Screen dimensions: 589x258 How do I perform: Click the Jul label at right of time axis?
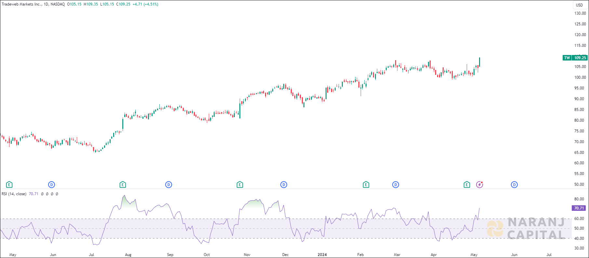point(549,255)
